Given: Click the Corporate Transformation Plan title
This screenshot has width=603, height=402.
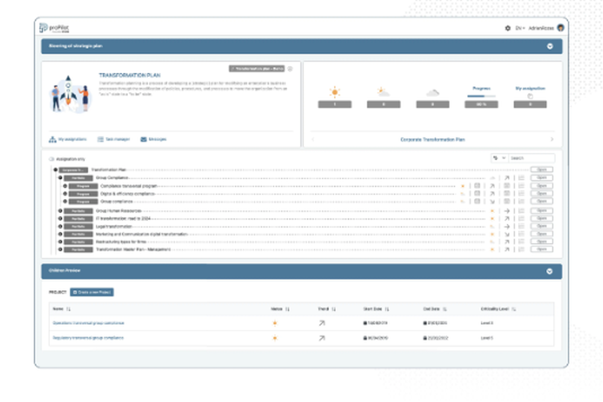Looking at the screenshot, I should pos(432,140).
